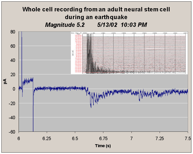Select the -40 y-axis tick label

click(x=12, y=117)
